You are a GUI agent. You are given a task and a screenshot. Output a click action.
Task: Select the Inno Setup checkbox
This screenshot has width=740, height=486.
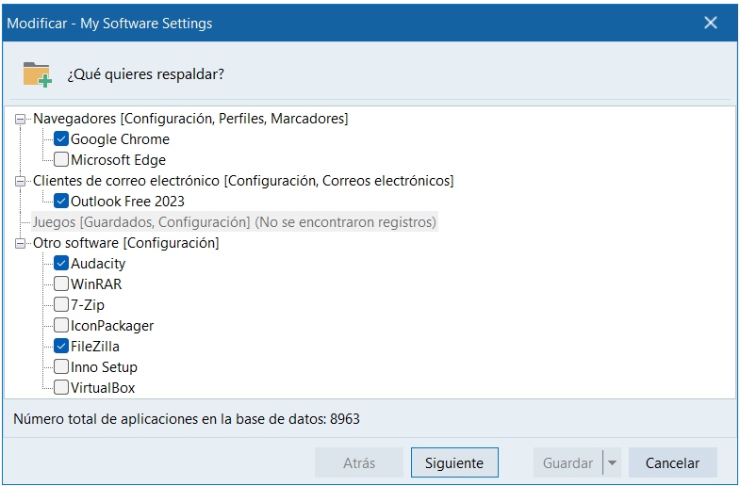(x=61, y=367)
